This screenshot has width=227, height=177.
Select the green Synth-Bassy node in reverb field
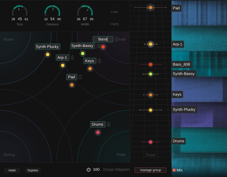(x=82, y=54)
